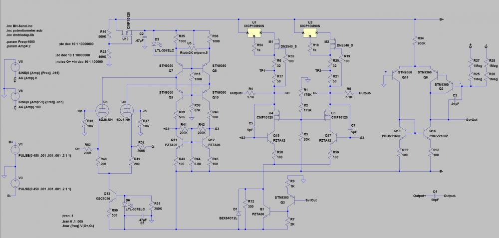Viewport: 499px width, 238px height.
Task: Select resistor R4 5.1K at Output+
Action: coord(251,93)
